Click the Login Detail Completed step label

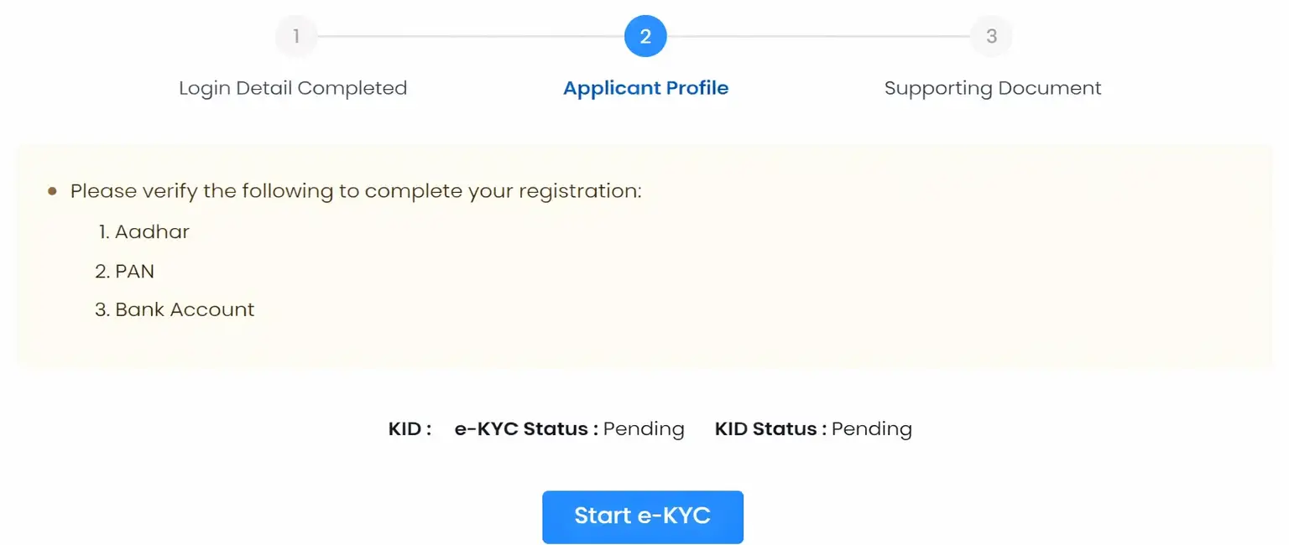[292, 87]
